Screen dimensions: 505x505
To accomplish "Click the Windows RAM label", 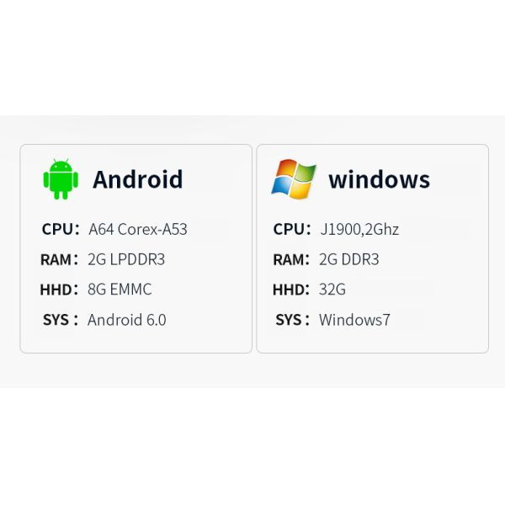I will (290, 259).
